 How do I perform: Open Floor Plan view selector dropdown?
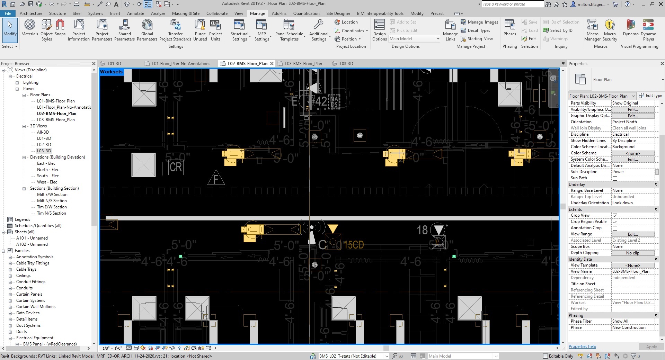click(x=602, y=96)
